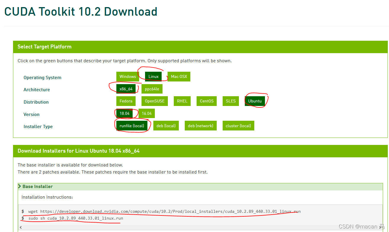The image size is (389, 232).
Task: Open the wget download URL link
Action: tap(170, 211)
